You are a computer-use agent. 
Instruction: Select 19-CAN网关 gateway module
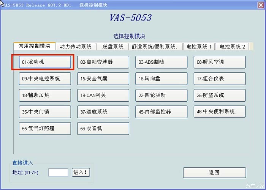[103, 95]
